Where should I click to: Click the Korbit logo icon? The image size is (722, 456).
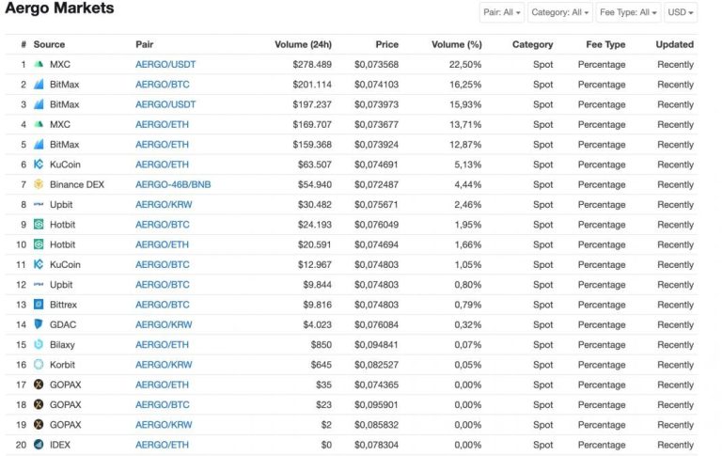(x=39, y=365)
